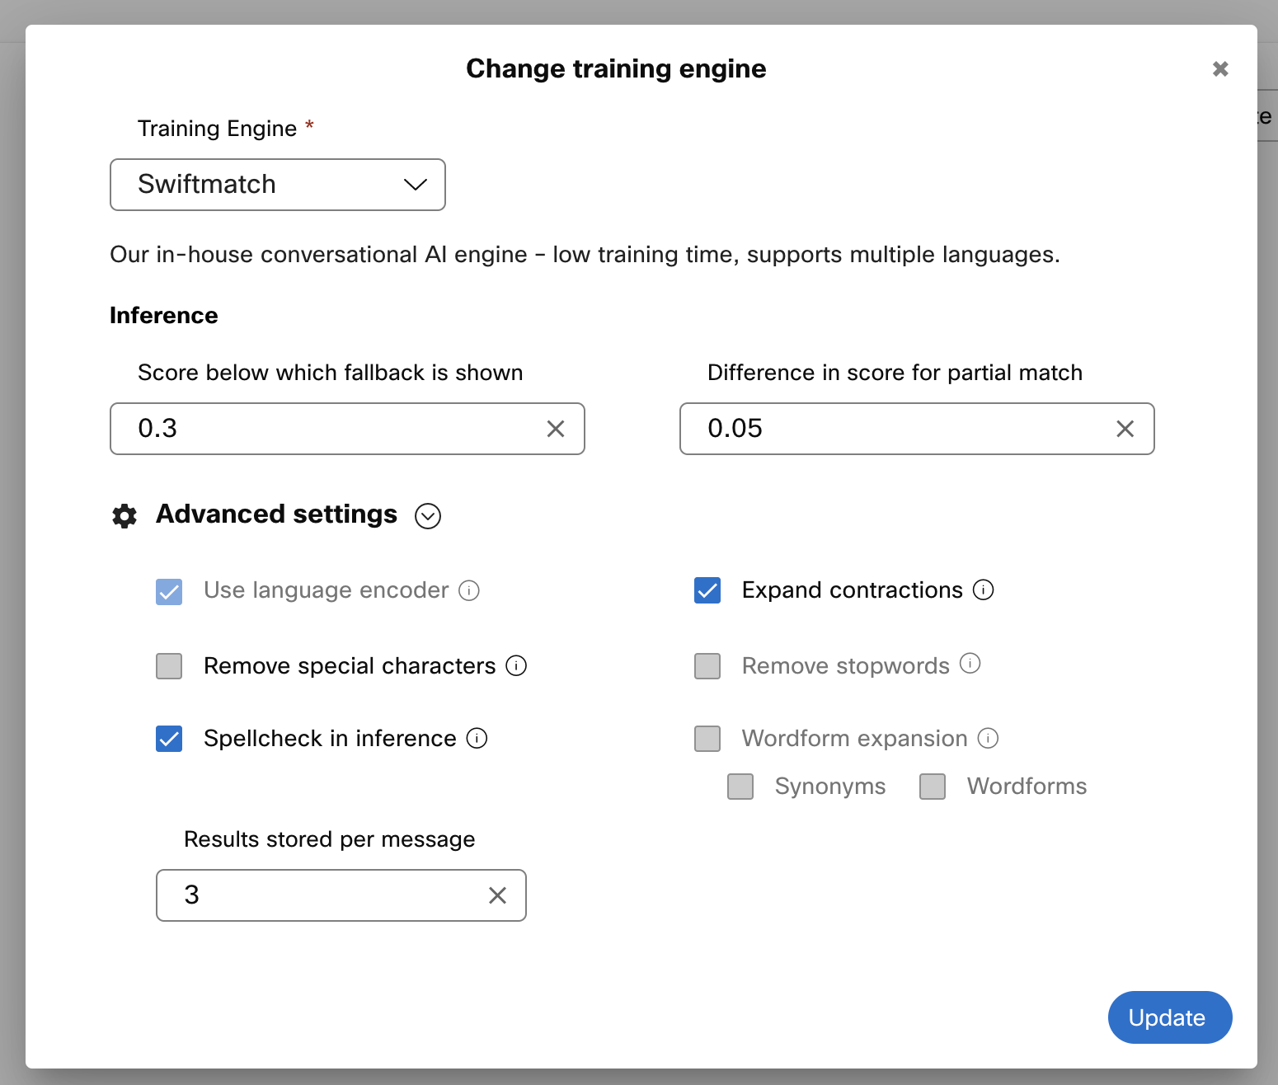Close the Change training engine dialog
The height and width of the screenshot is (1085, 1278).
click(1220, 68)
